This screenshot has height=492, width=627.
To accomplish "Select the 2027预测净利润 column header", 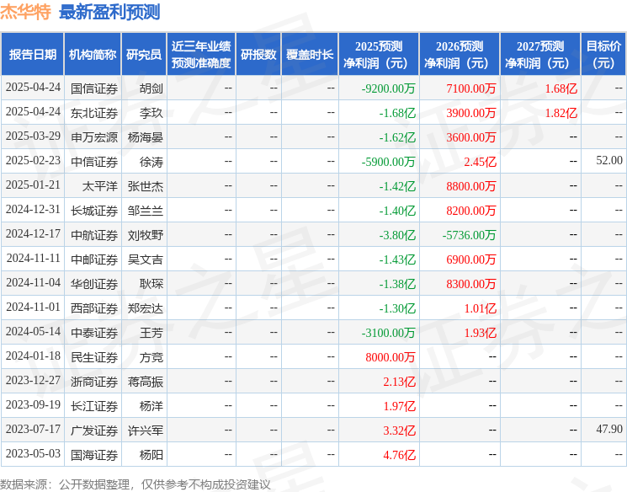I will tap(540, 55).
